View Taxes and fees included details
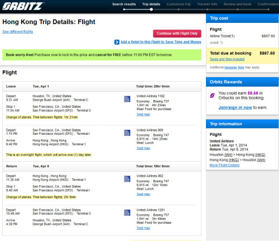The width and height of the screenshot is (279, 241). (x=227, y=59)
